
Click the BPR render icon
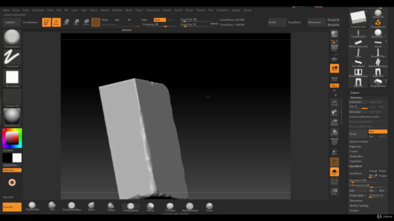click(x=334, y=34)
